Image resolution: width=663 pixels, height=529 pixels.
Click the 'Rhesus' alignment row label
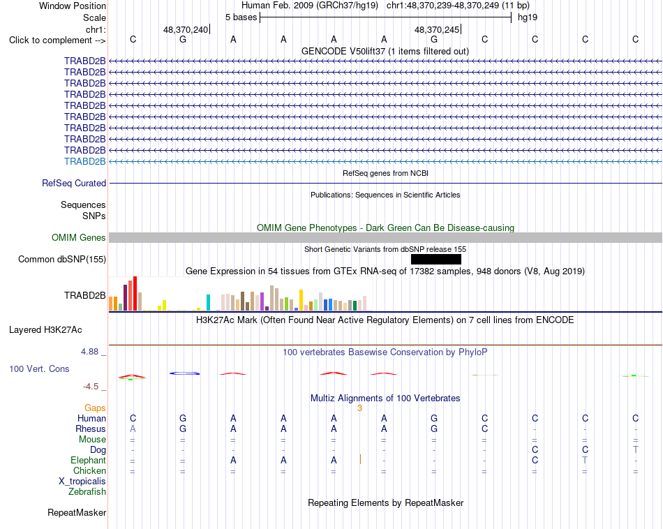click(x=91, y=429)
